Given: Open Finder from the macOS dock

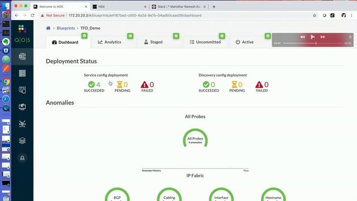Looking at the screenshot, I should [x=6, y=6].
